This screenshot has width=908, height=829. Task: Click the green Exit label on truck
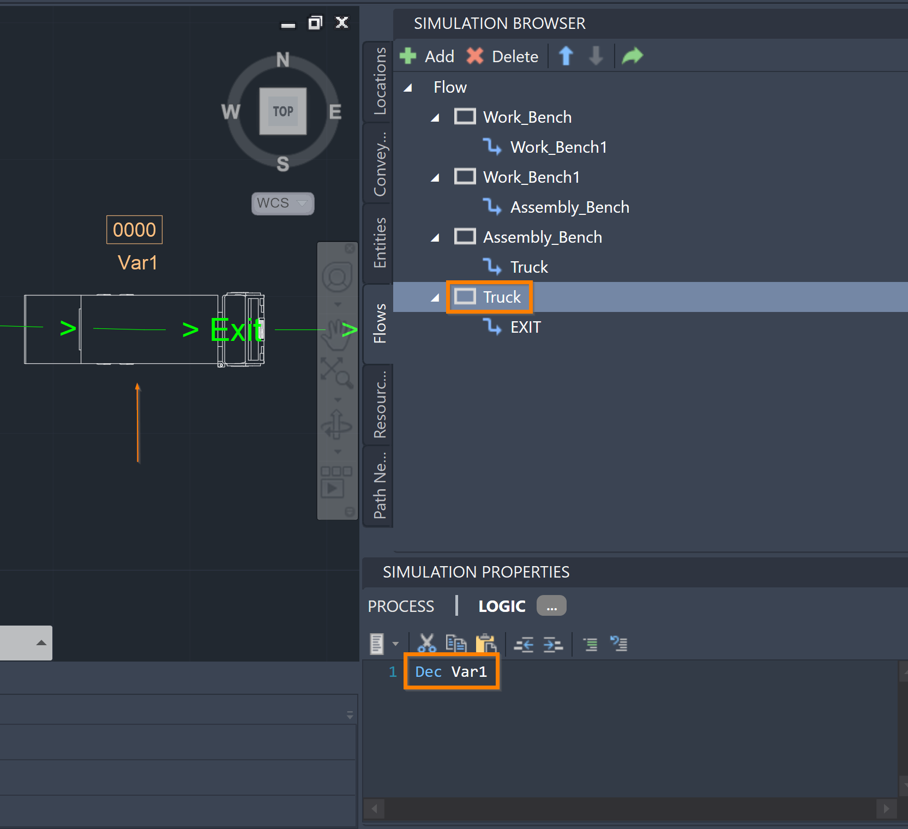236,330
